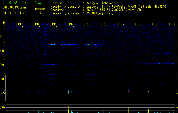
Task: Click the 1.1 kHz frequency tick label
Action: [x=2, y=37]
